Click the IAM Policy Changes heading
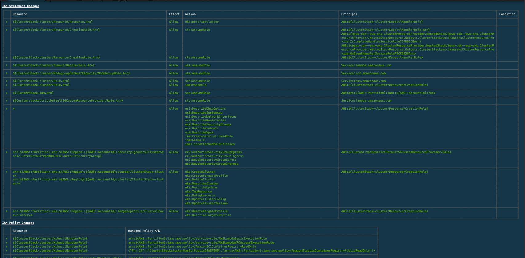This screenshot has width=525, height=258. [18, 223]
